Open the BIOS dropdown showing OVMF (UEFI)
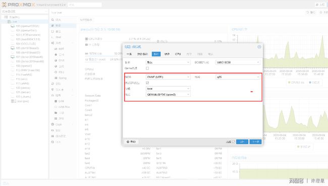Image resolution: width=328 pixels, height=186 pixels. (x=168, y=77)
